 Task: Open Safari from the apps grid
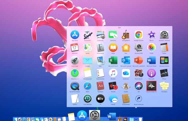(x=88, y=86)
